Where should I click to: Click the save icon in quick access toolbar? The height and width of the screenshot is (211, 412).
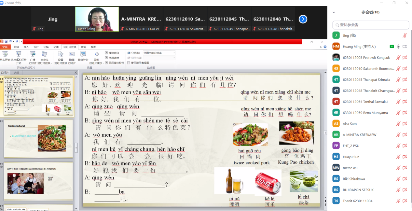point(6,42)
